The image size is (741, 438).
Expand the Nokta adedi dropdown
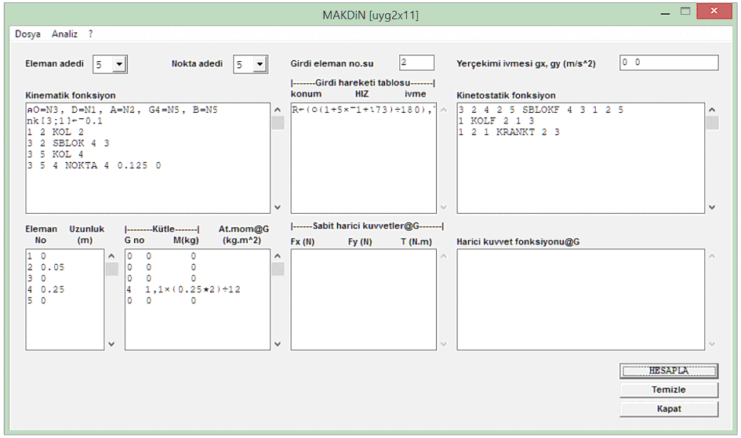pos(260,65)
